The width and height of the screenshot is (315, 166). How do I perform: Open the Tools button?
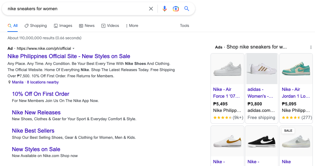click(x=184, y=26)
